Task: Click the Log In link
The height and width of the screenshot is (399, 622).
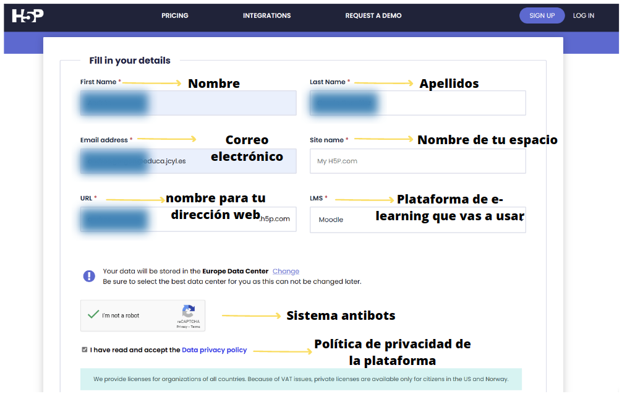Action: coord(583,15)
